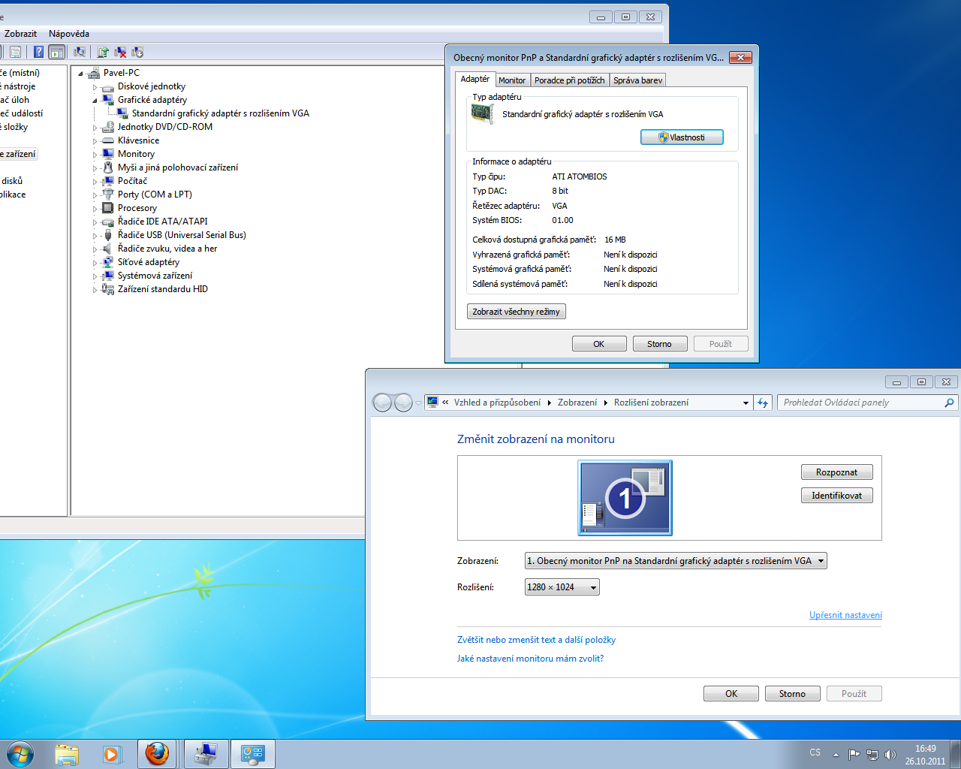
Task: Open the Zobrazit menu
Action: tap(20, 34)
